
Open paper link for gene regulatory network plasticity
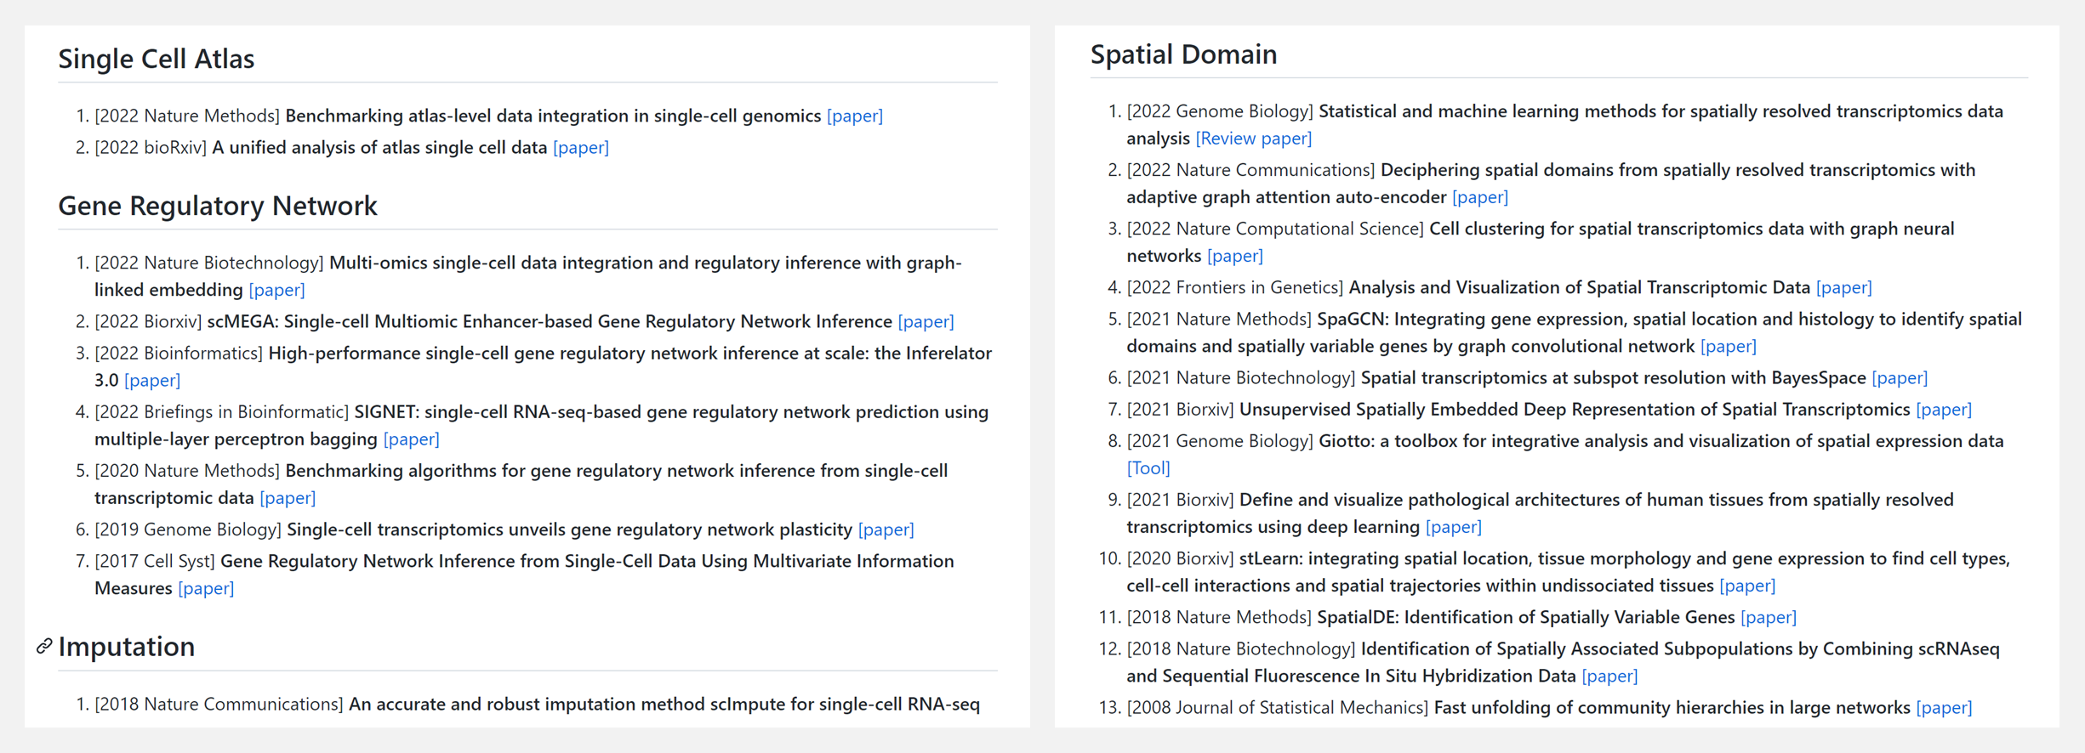(886, 529)
